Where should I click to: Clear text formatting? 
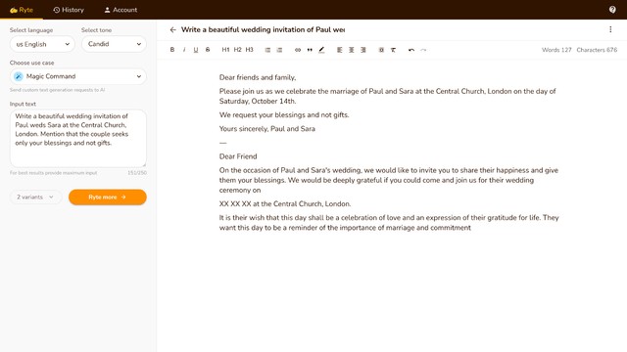click(393, 50)
